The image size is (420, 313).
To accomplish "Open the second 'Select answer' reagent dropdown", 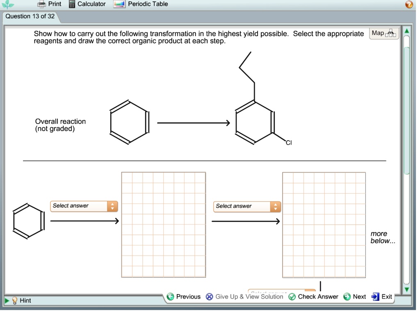I will (x=247, y=206).
